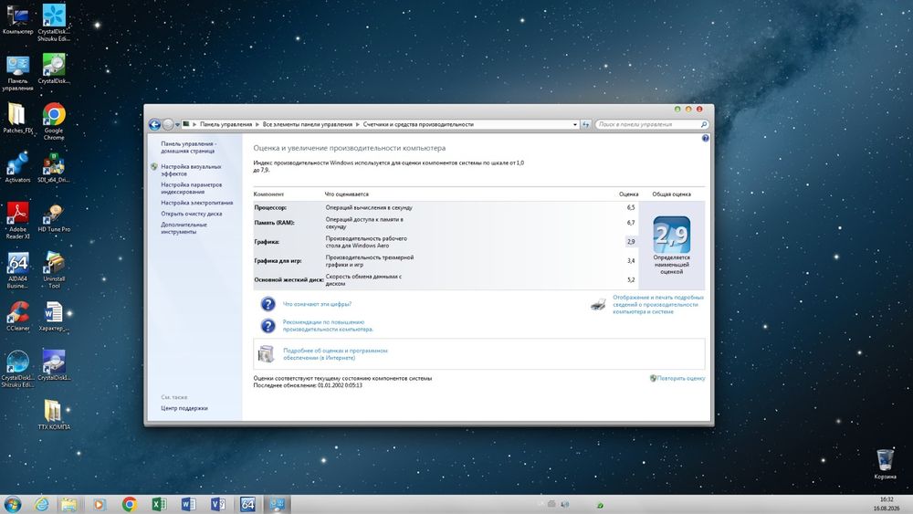
Task: Go back using the blue back arrow
Action: click(154, 124)
